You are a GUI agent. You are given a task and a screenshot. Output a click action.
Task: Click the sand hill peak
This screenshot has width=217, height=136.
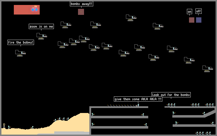(x=84, y=114)
